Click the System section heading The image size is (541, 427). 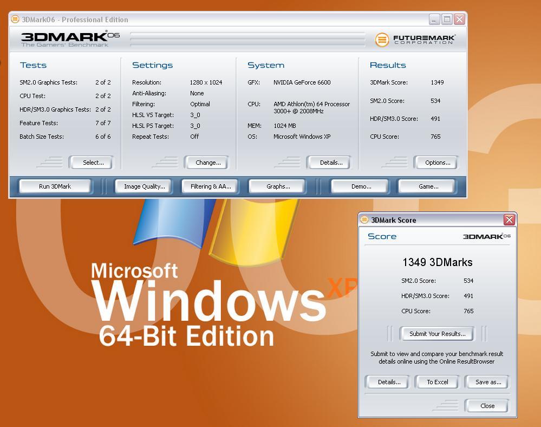tap(266, 65)
